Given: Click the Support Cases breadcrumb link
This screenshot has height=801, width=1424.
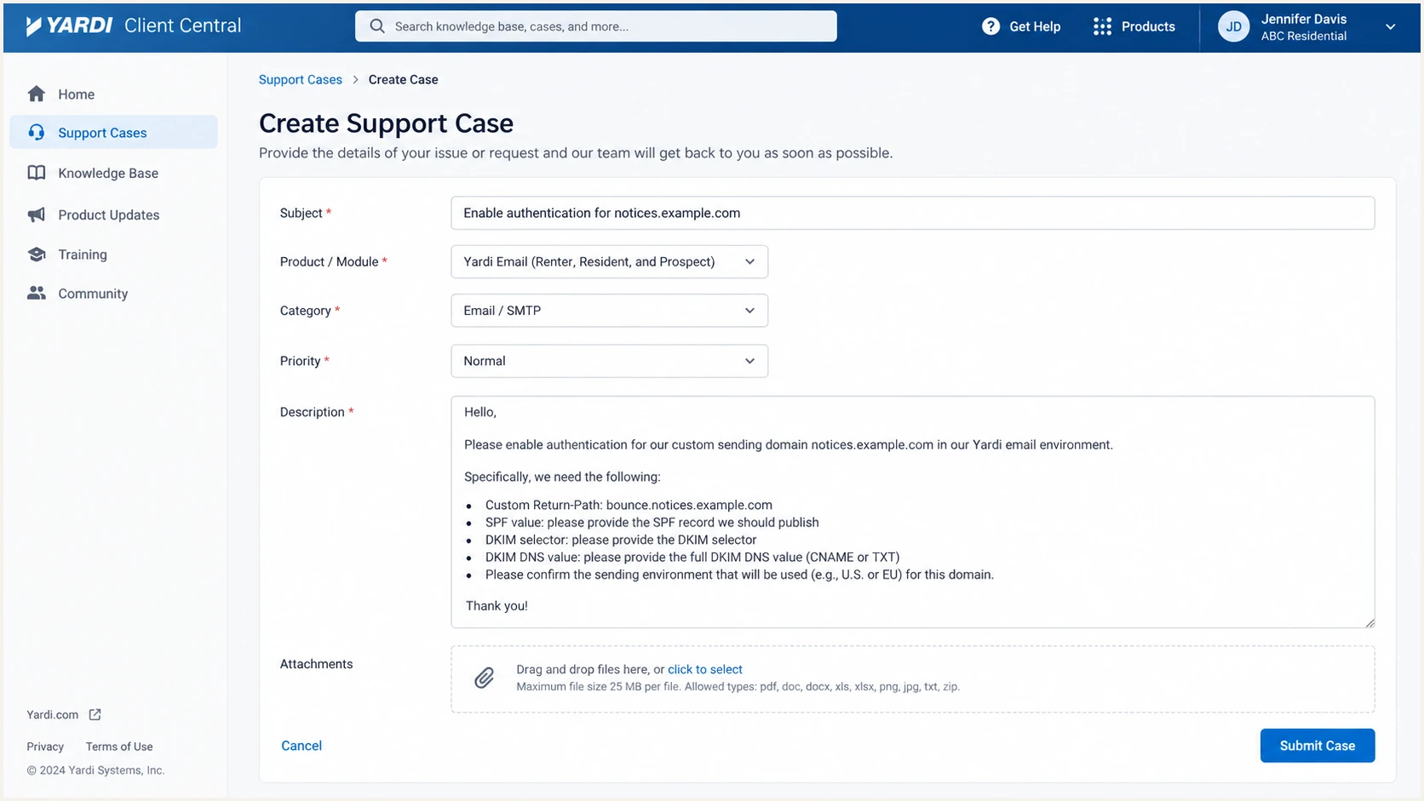Looking at the screenshot, I should 301,79.
